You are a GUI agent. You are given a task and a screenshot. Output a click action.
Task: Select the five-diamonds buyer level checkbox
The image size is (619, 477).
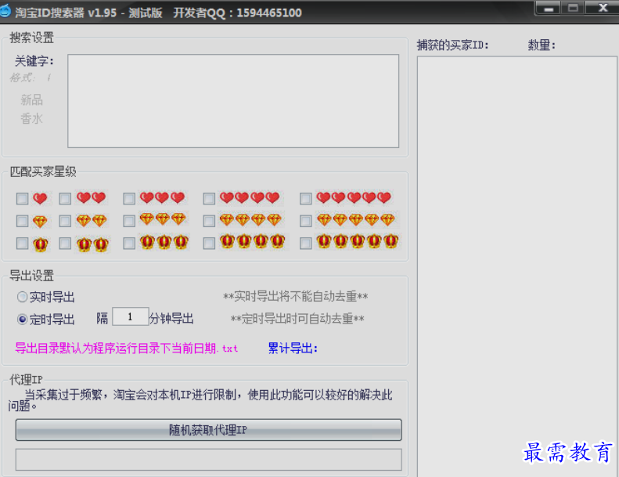click(x=305, y=221)
